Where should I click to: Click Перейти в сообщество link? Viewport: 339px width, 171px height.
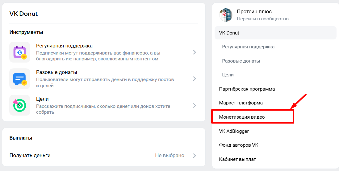(262, 19)
